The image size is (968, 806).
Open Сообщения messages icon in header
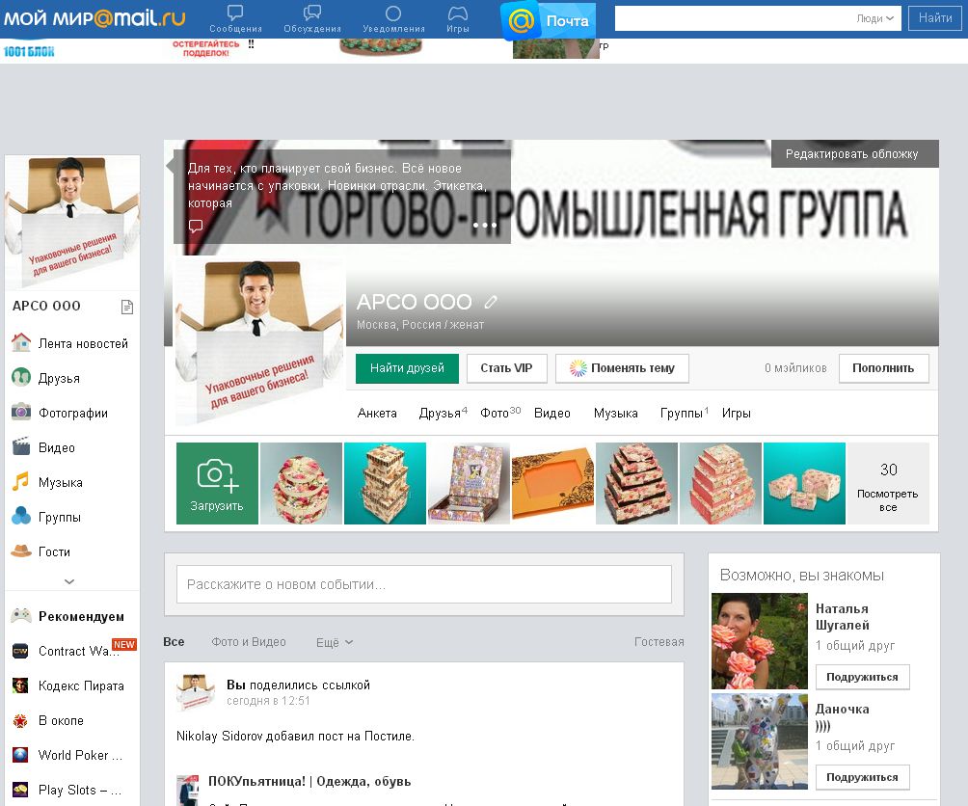[x=235, y=14]
